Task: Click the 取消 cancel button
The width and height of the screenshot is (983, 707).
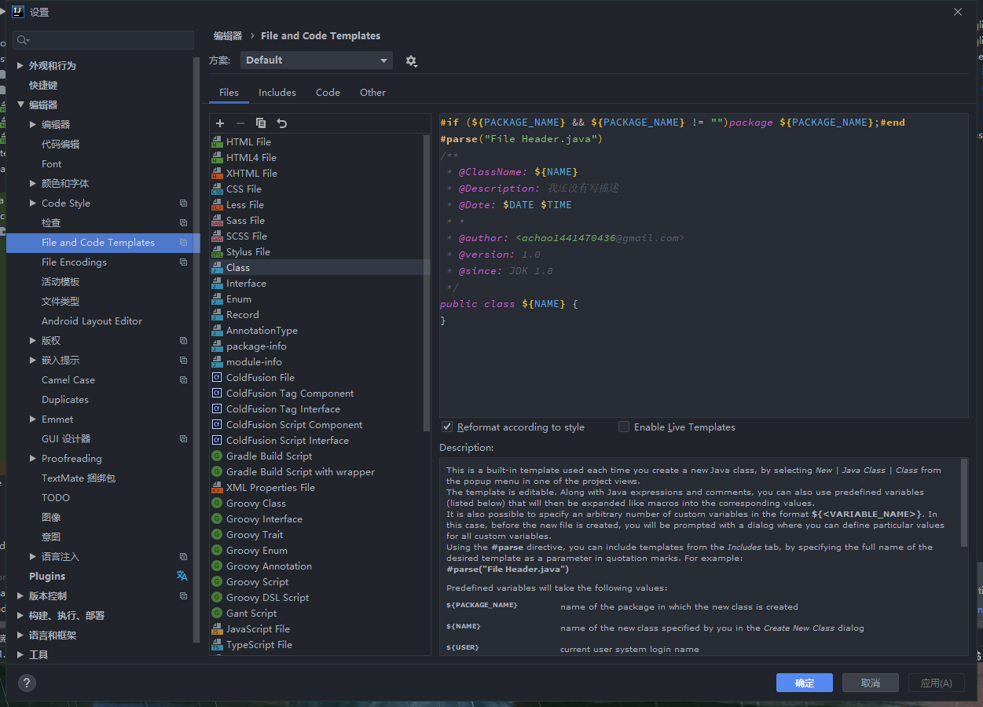Action: point(870,683)
